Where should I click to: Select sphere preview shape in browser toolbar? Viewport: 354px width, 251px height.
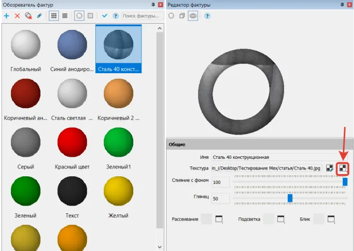(x=80, y=16)
